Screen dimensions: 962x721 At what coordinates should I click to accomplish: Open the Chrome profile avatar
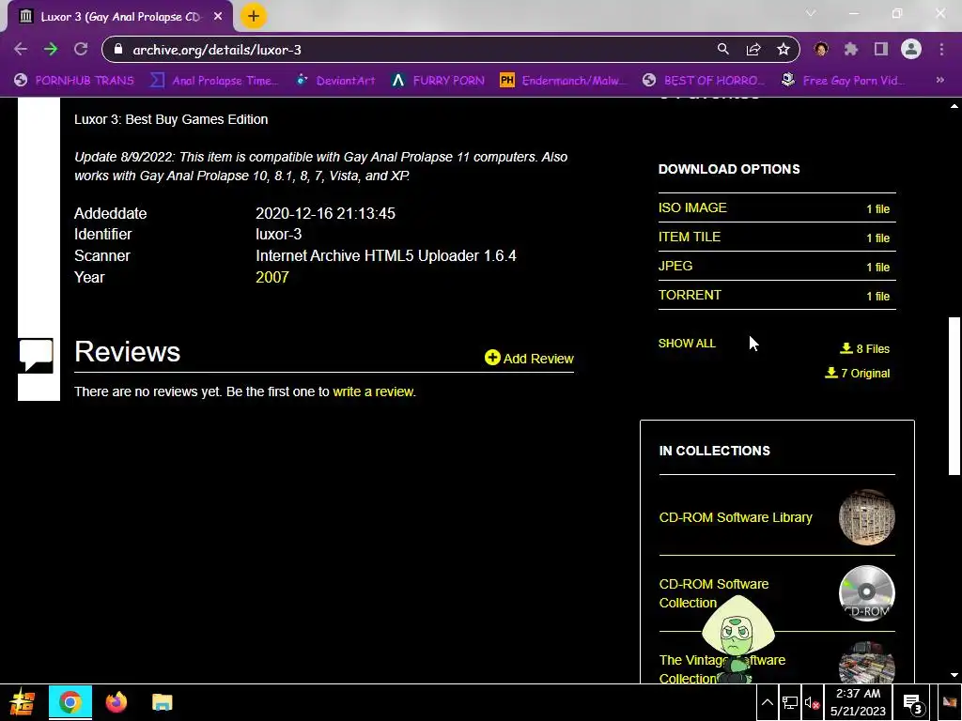911,49
